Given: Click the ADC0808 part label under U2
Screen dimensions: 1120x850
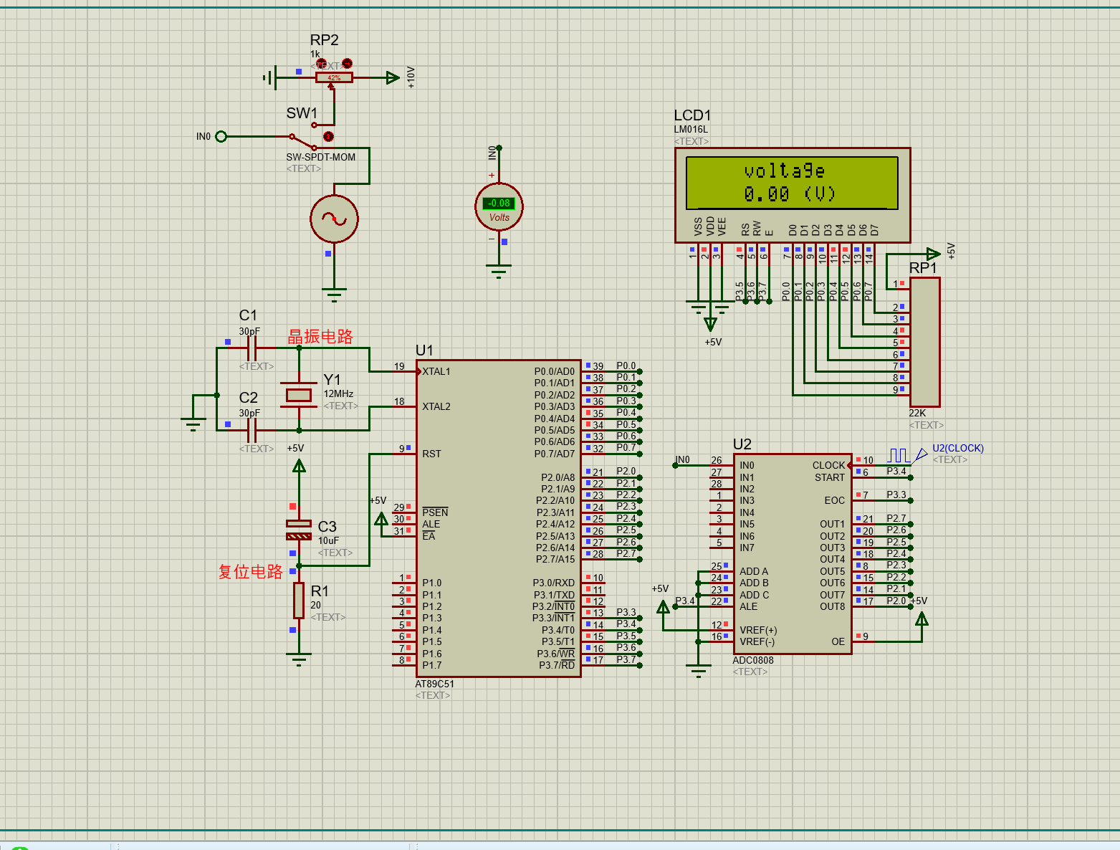Looking at the screenshot, I should 753,660.
